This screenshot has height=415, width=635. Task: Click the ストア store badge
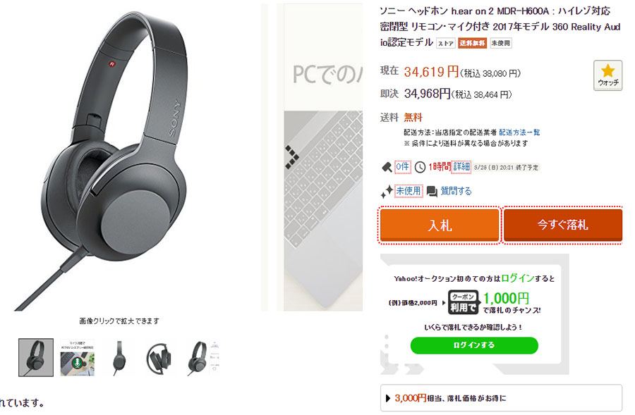445,43
